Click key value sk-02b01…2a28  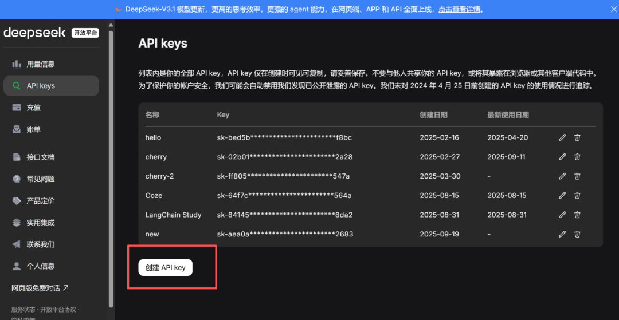285,157
